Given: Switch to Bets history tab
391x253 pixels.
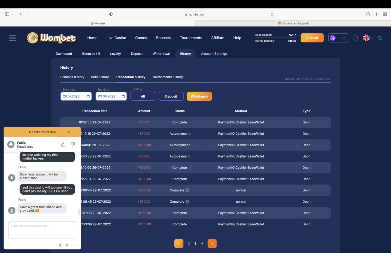Looking at the screenshot, I should pos(100,77).
